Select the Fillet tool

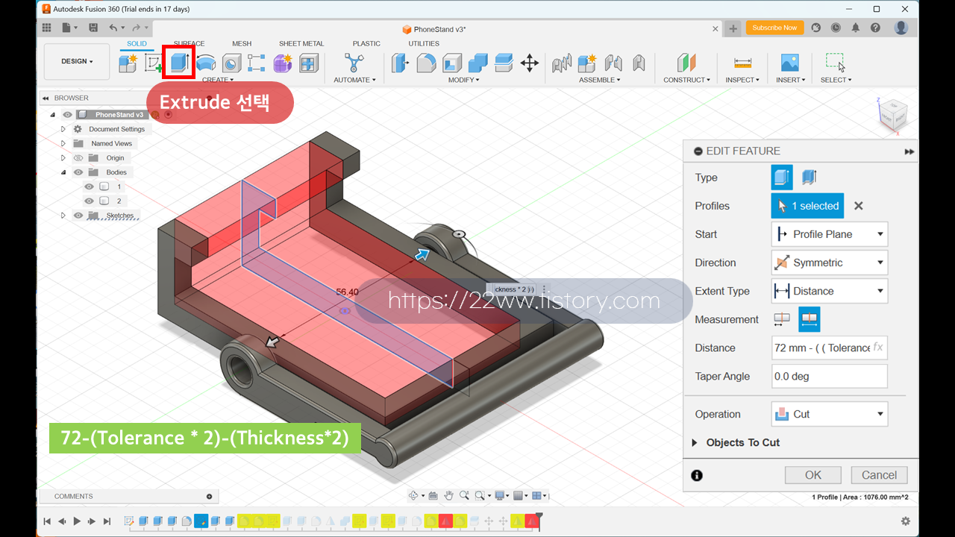(426, 63)
